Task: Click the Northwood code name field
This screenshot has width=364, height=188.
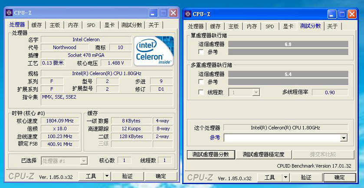Action: (65, 47)
